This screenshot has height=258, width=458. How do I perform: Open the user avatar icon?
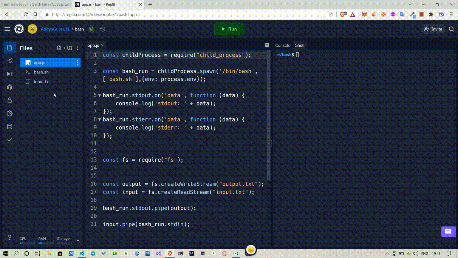click(33, 29)
